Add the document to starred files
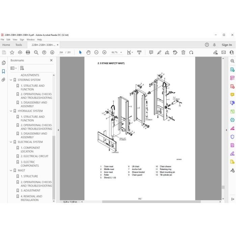This screenshot has height=236, width=236. pyautogui.click(x=12, y=52)
